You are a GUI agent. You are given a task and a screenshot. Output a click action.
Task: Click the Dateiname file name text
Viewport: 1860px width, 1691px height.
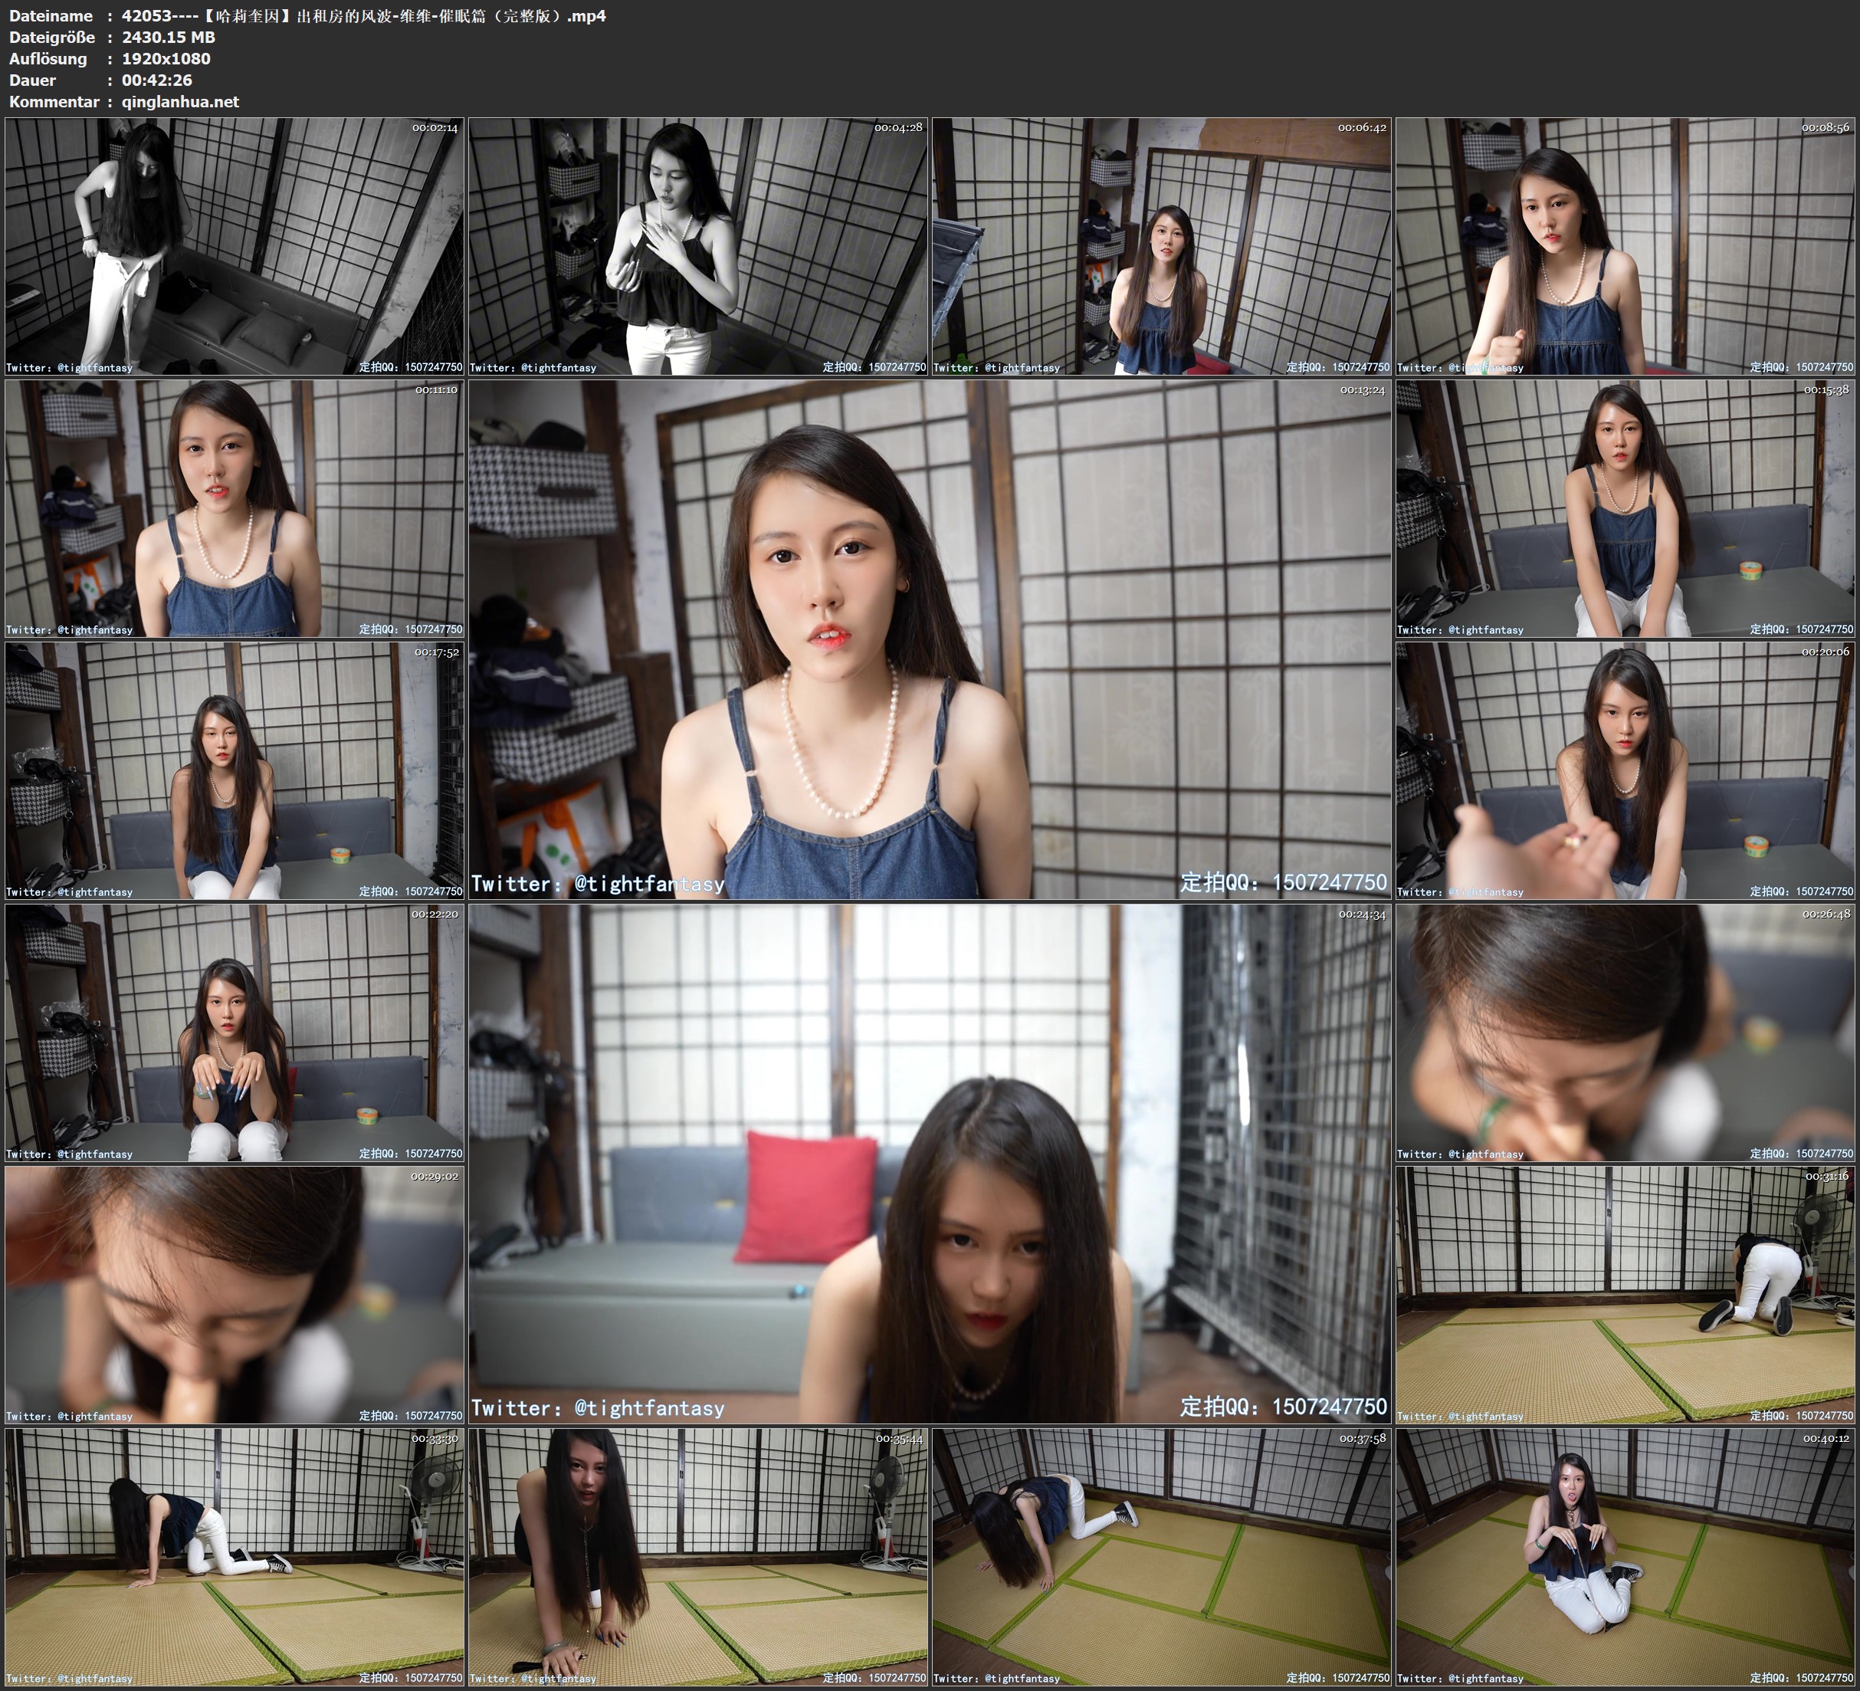click(363, 15)
